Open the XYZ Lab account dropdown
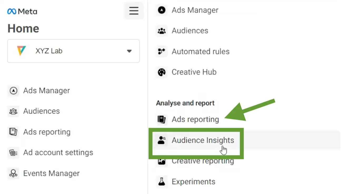Screen dimensions: 341x194 point(73,51)
